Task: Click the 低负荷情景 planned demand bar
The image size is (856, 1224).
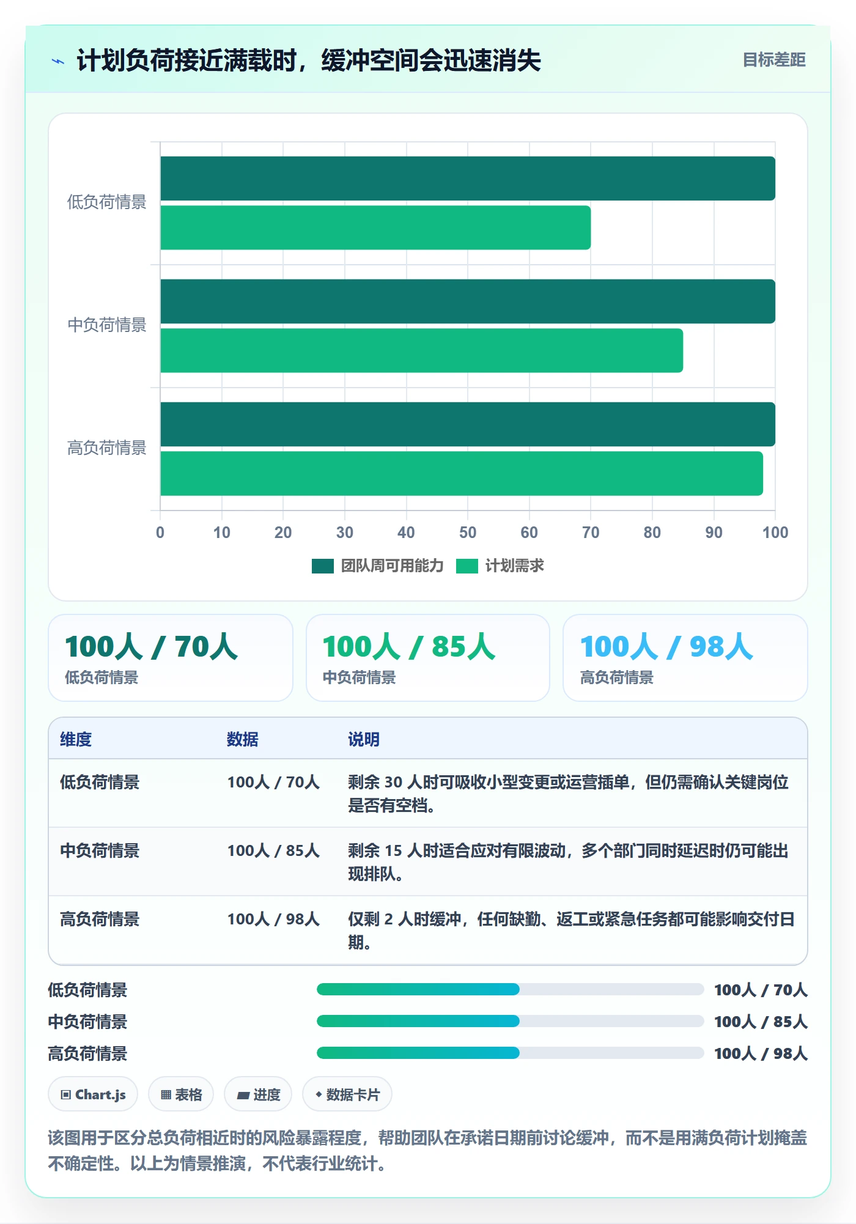Action: click(375, 227)
